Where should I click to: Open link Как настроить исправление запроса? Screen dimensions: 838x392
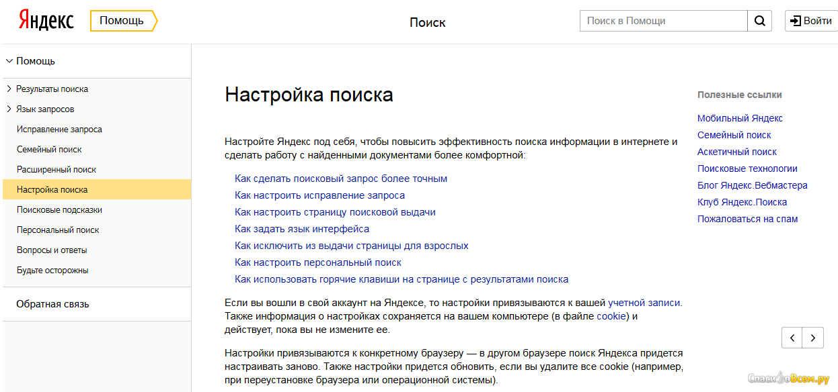click(319, 195)
